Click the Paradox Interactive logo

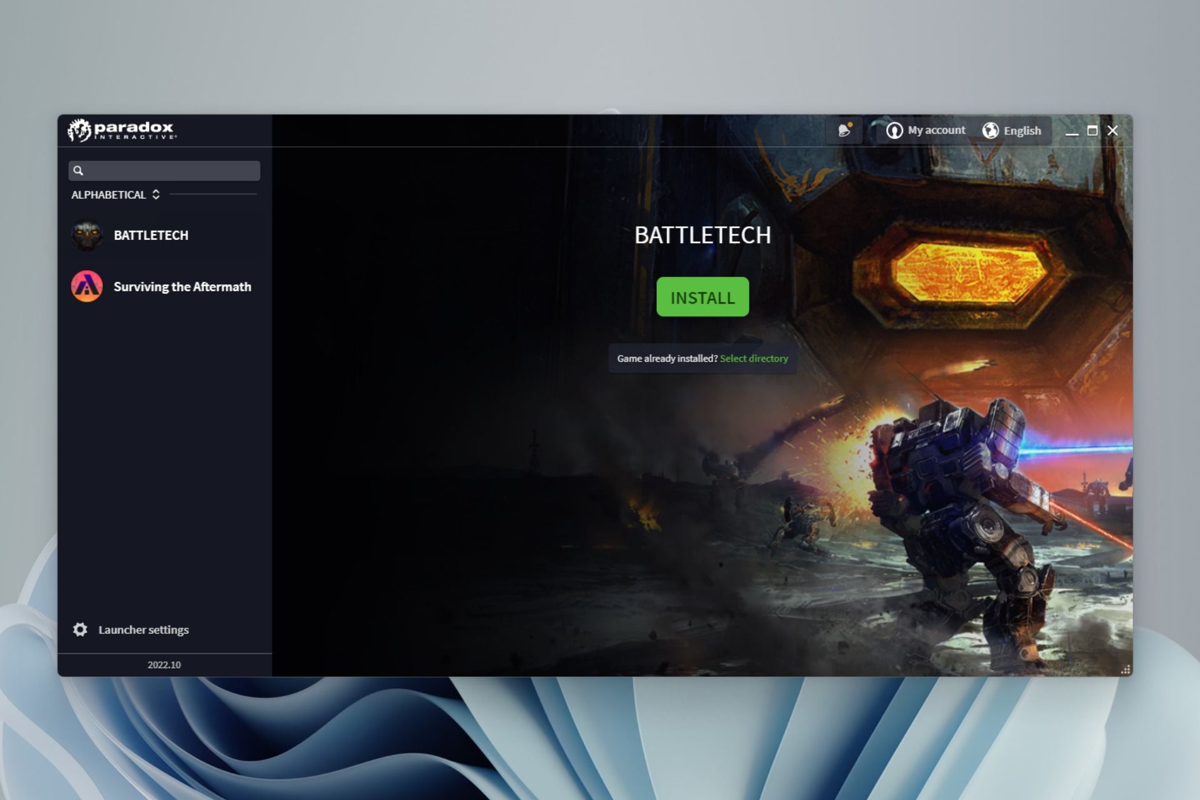[122, 130]
